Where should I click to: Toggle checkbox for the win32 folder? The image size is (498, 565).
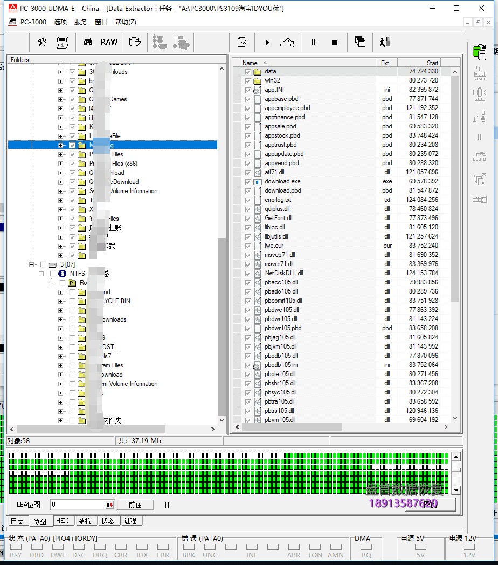[248, 80]
